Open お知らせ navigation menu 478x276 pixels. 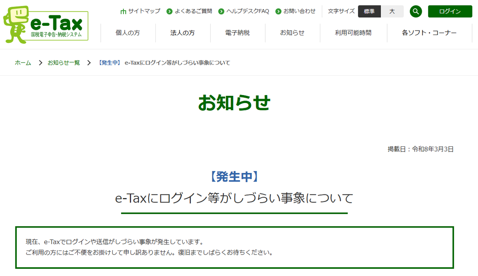292,33
